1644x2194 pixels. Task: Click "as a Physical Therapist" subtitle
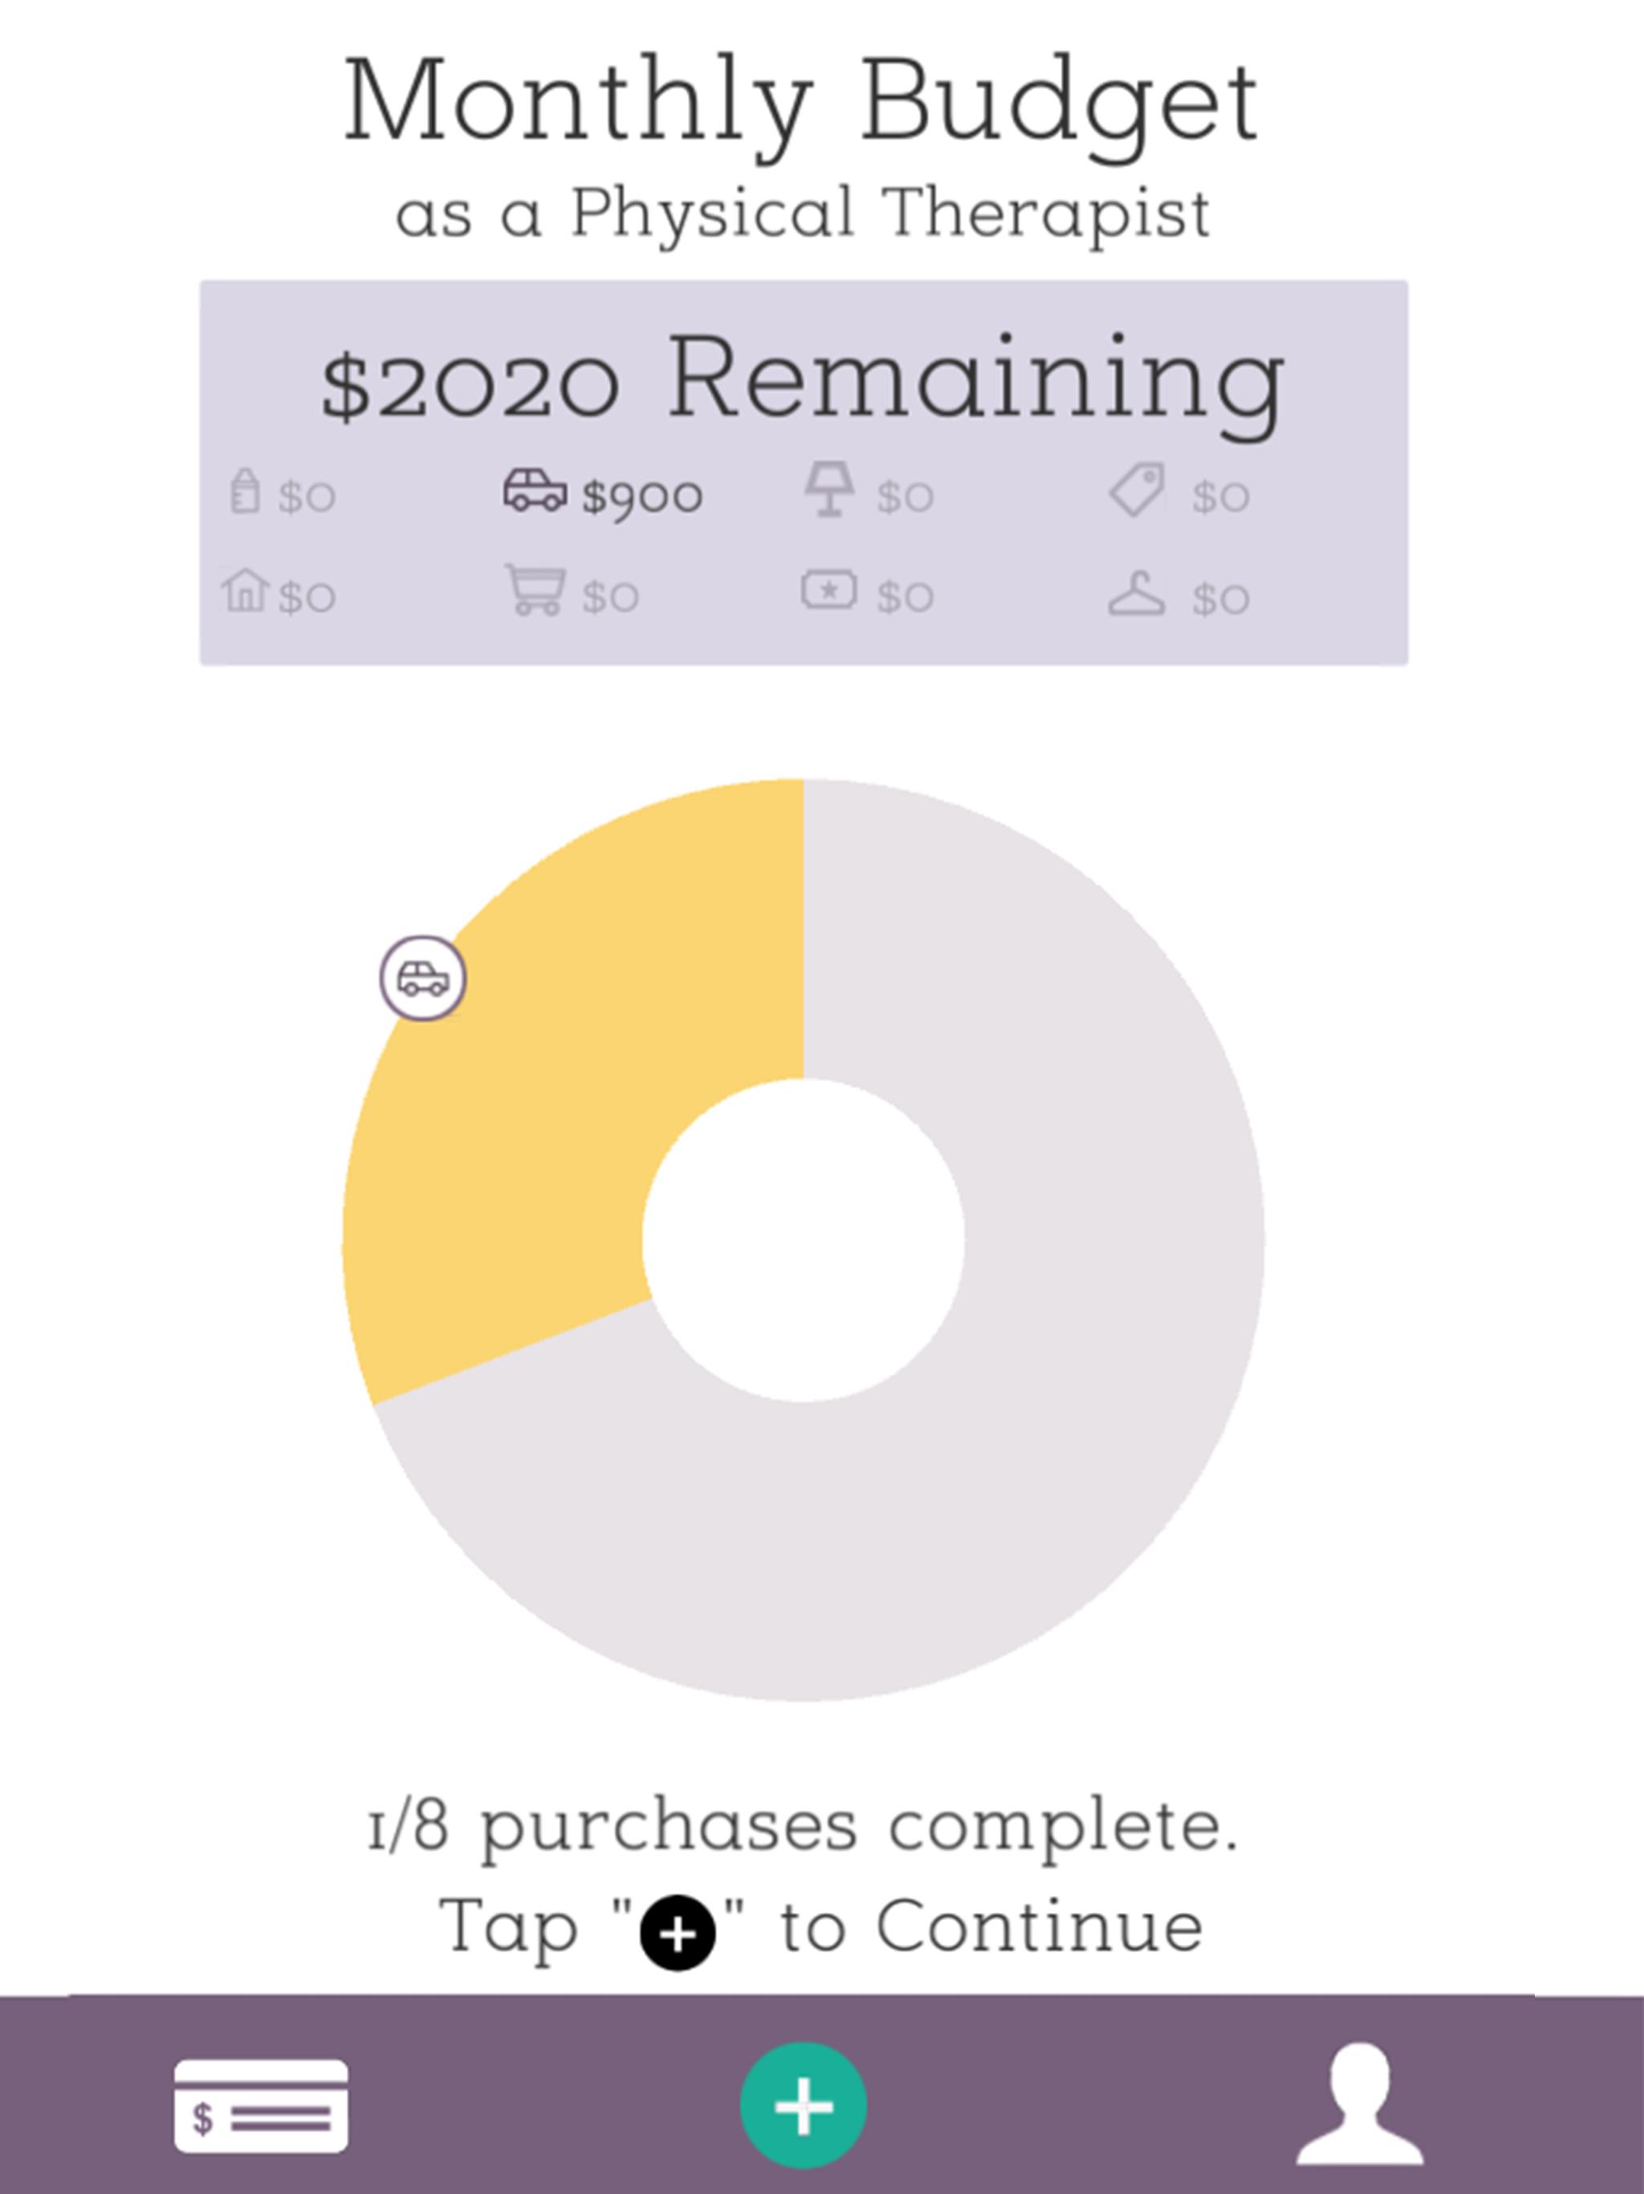click(x=802, y=214)
